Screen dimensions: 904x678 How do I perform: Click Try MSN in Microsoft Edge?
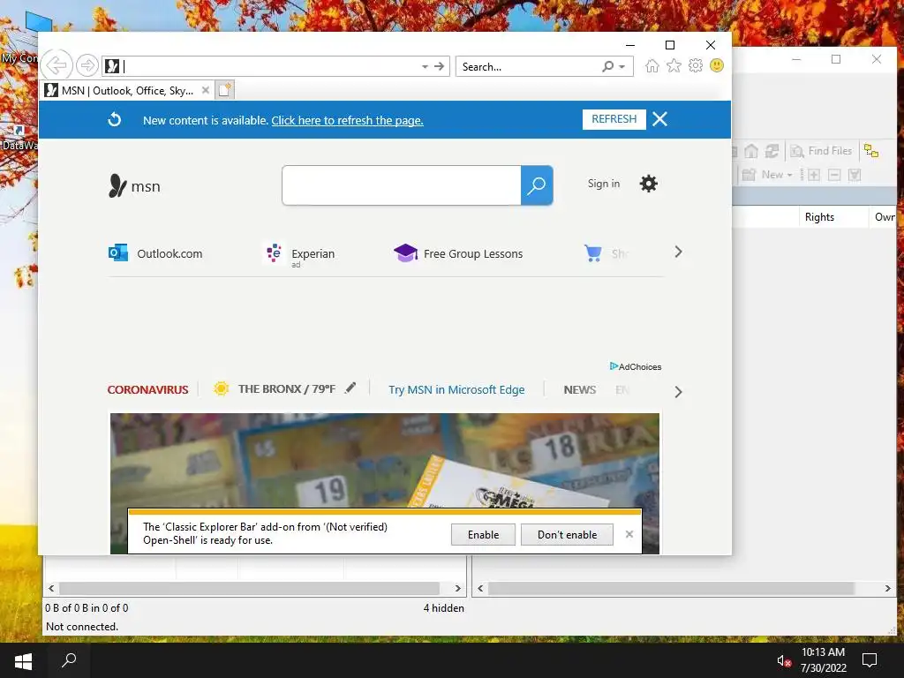click(x=456, y=389)
